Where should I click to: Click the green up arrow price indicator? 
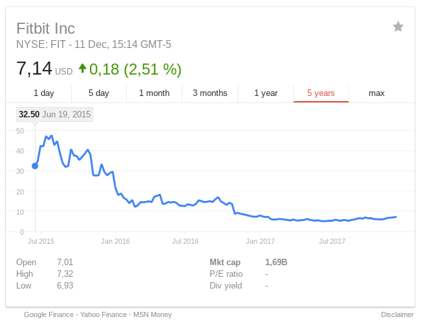[82, 67]
